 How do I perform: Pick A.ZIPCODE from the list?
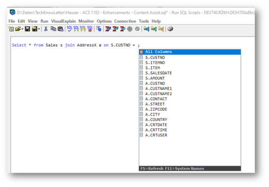[190, 109]
